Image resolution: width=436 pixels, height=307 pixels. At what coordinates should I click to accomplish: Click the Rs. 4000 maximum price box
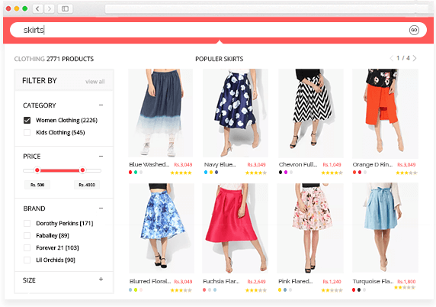point(87,185)
